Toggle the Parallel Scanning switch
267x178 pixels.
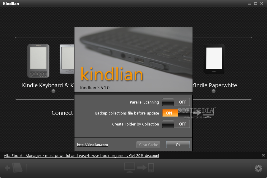coord(176,102)
